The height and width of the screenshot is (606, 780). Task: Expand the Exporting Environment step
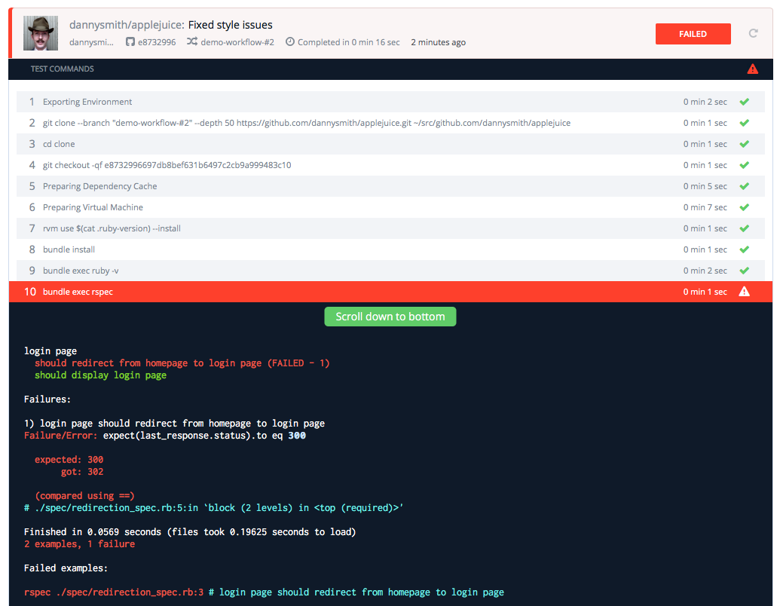point(390,102)
